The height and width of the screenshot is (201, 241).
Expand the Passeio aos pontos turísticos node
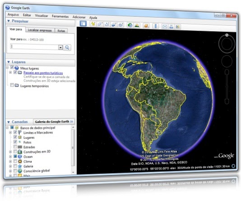(x=10, y=72)
